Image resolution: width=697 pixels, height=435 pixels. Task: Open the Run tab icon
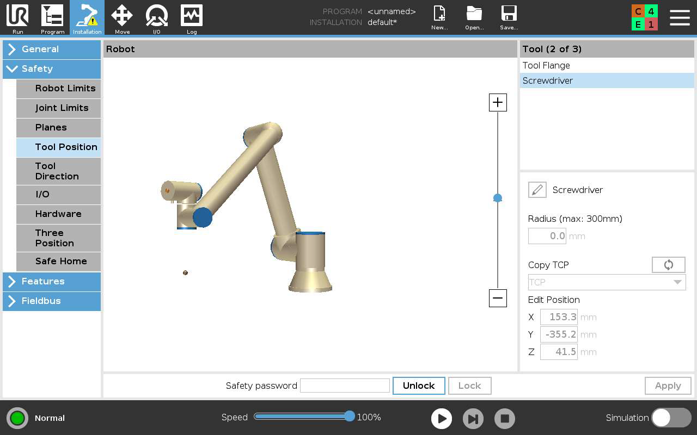point(17,17)
